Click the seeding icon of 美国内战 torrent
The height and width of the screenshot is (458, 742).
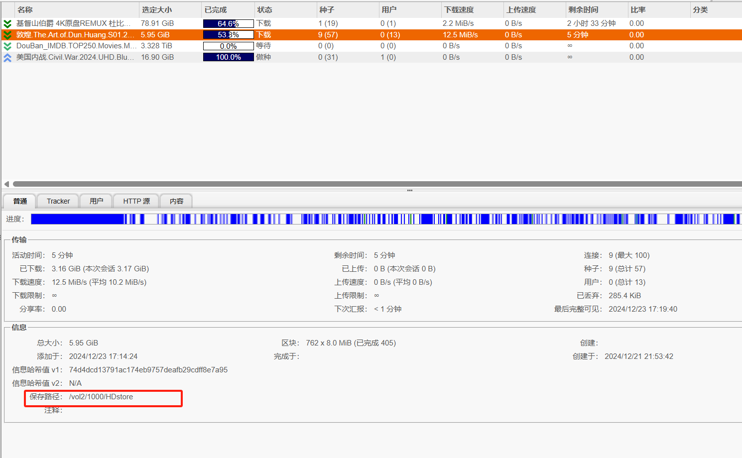click(x=7, y=57)
